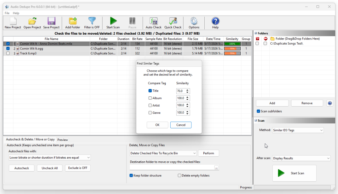Image resolution: width=338 pixels, height=194 pixels.
Task: Click the Autocheck button
Action: coord(21,168)
